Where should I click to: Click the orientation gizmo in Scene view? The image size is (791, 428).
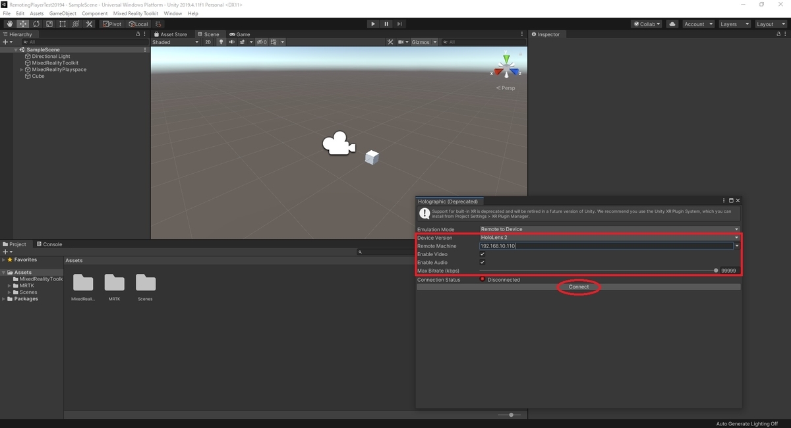(506, 68)
